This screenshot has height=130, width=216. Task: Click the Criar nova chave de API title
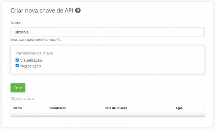[42, 10]
